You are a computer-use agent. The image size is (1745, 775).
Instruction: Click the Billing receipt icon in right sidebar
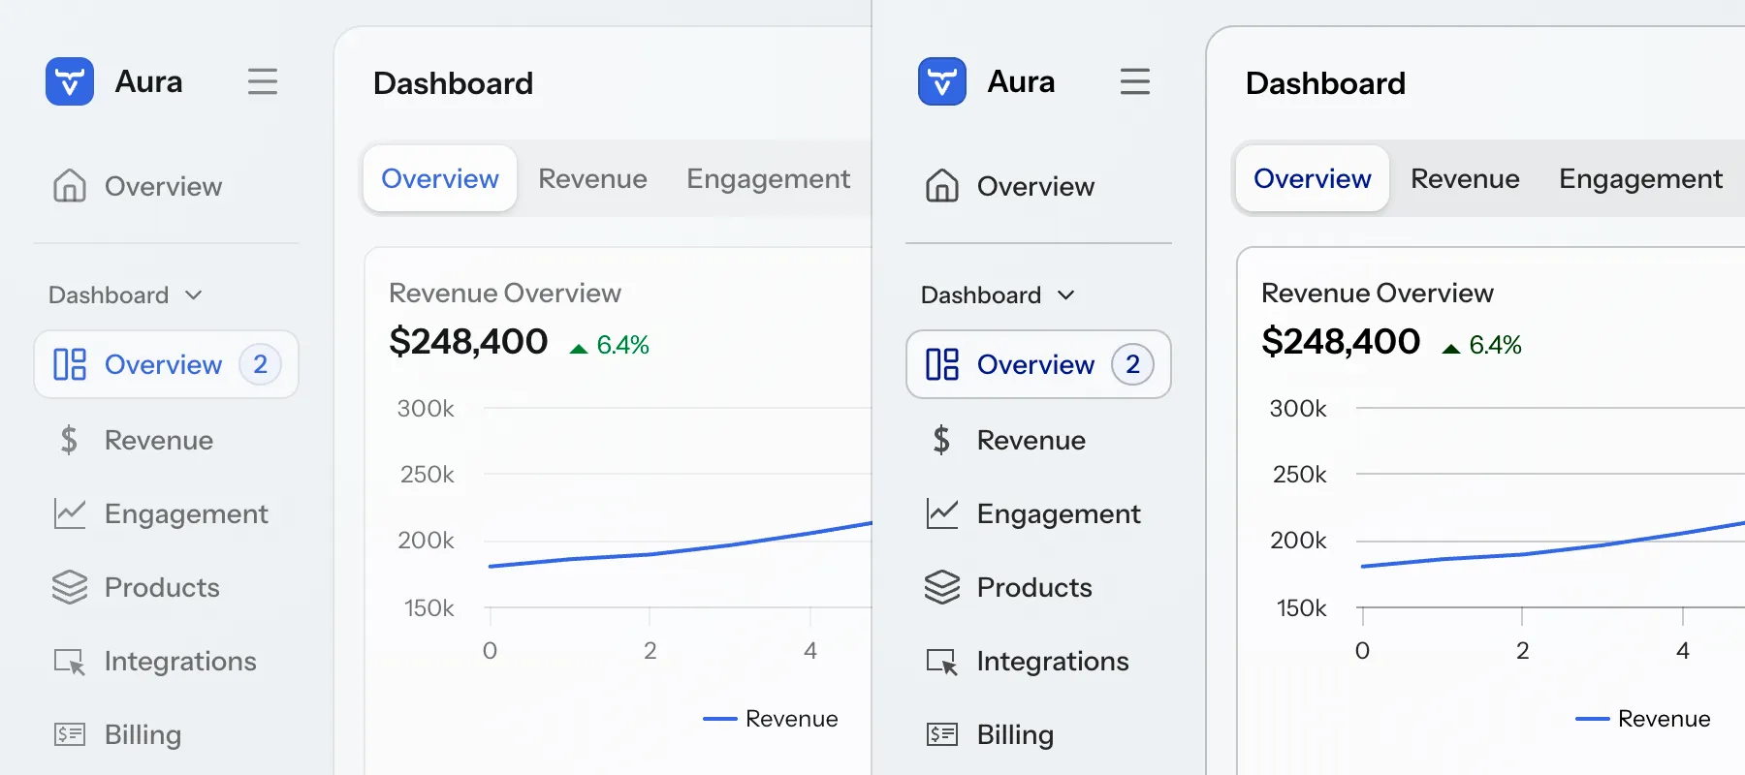[942, 734]
